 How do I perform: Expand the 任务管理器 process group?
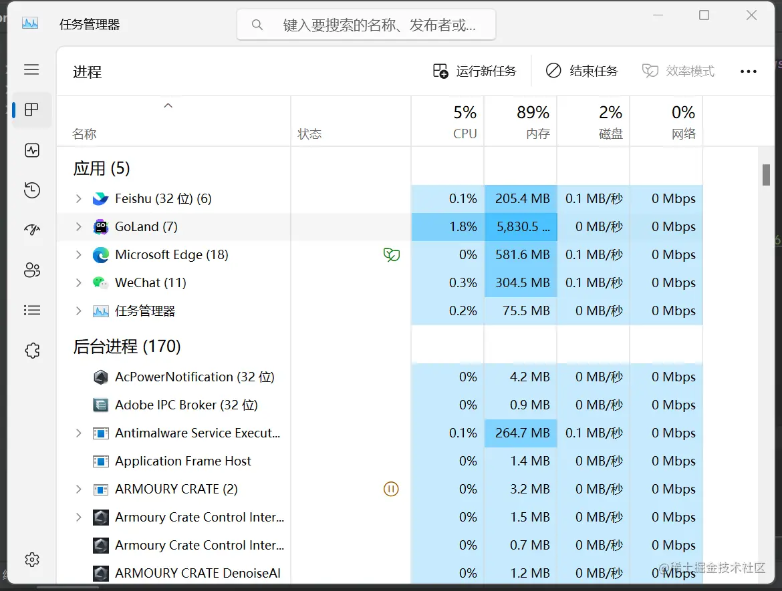[x=78, y=311]
